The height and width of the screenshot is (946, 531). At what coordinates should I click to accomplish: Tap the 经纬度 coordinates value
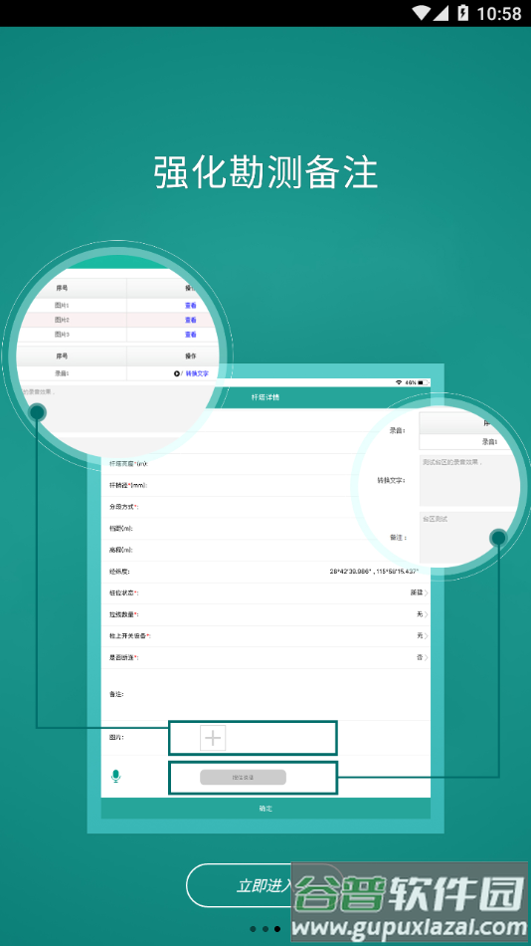point(374,571)
